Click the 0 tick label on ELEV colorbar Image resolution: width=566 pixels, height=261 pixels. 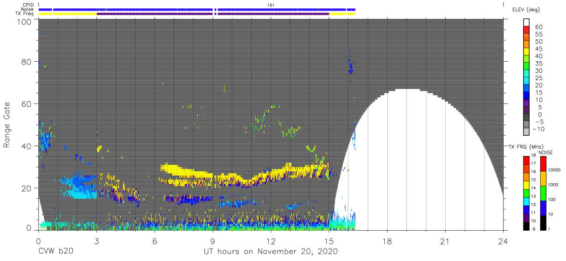[x=541, y=114]
